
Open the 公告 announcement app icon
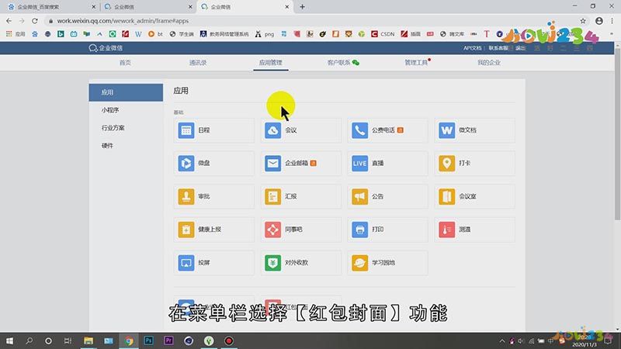click(359, 196)
